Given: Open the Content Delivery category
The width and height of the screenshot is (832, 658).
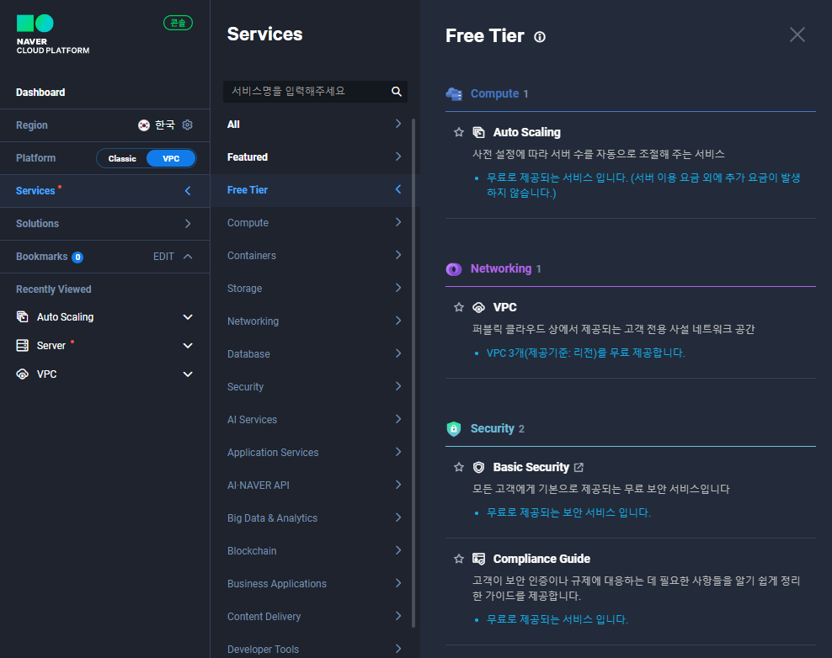Looking at the screenshot, I should point(315,618).
